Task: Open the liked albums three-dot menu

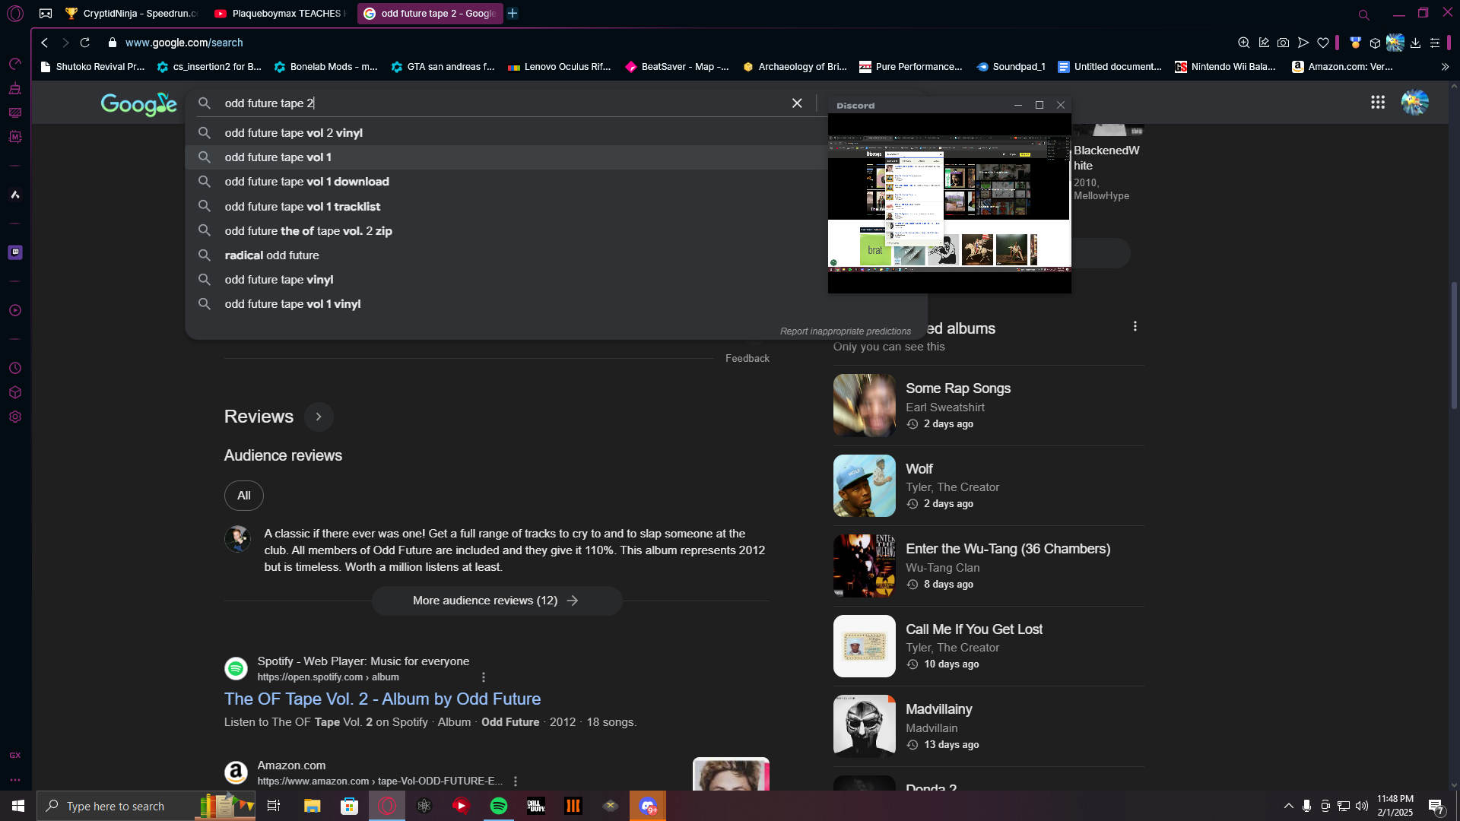Action: point(1135,327)
